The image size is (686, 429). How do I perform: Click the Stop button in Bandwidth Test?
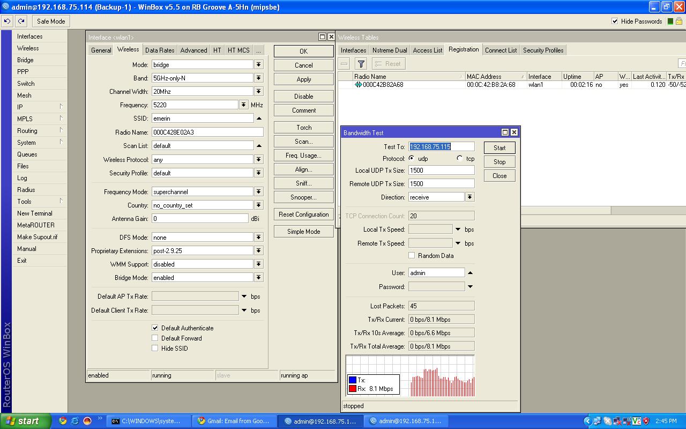(499, 162)
